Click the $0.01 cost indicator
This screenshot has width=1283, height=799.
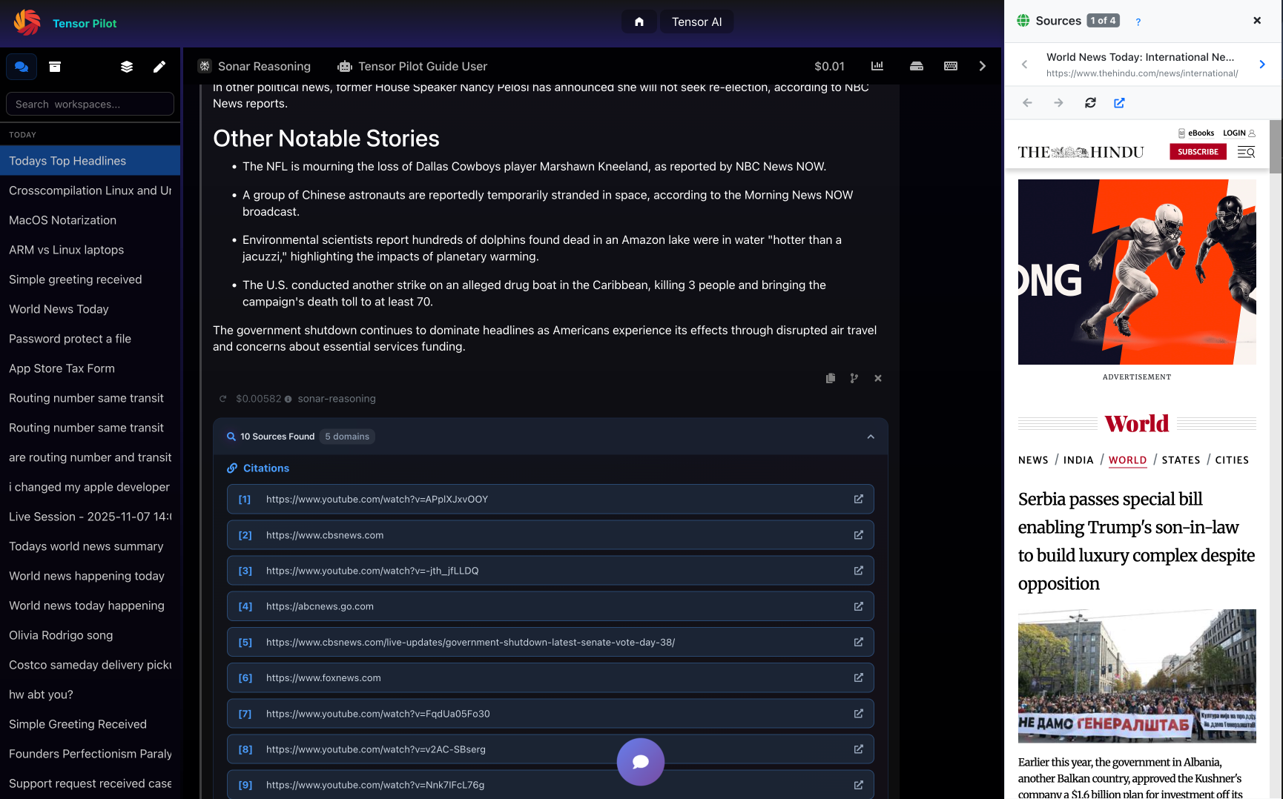pyautogui.click(x=829, y=66)
